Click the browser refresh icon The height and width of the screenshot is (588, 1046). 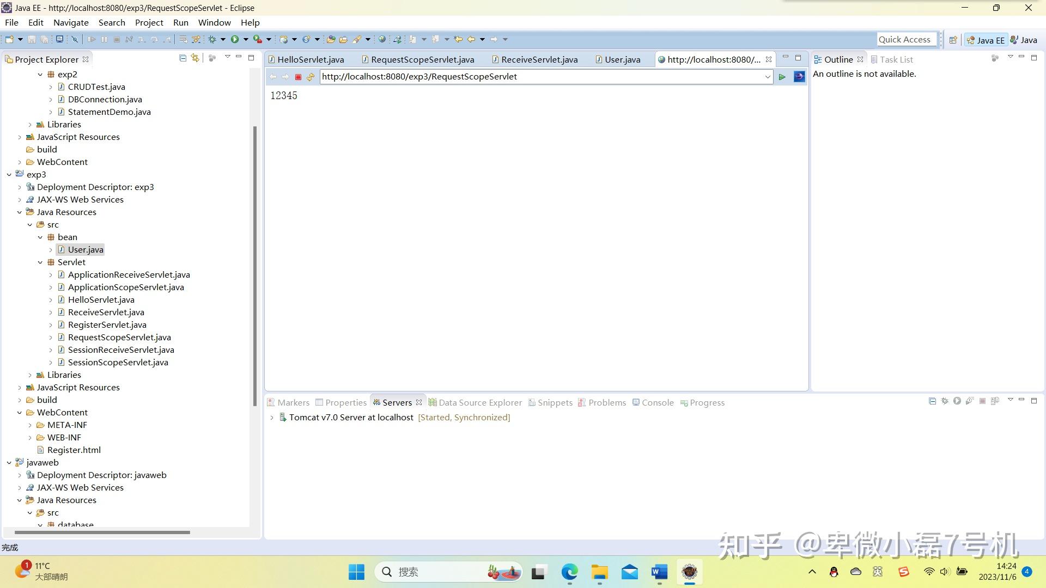tap(311, 77)
